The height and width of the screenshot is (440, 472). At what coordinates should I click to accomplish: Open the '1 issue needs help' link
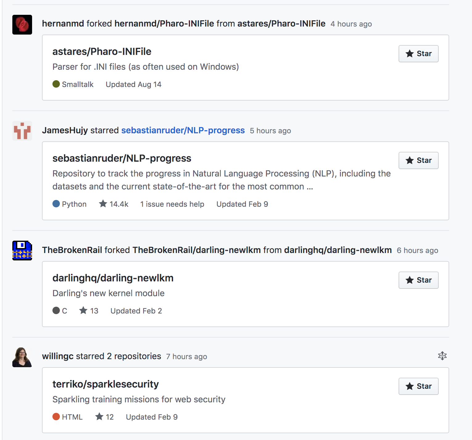[172, 204]
